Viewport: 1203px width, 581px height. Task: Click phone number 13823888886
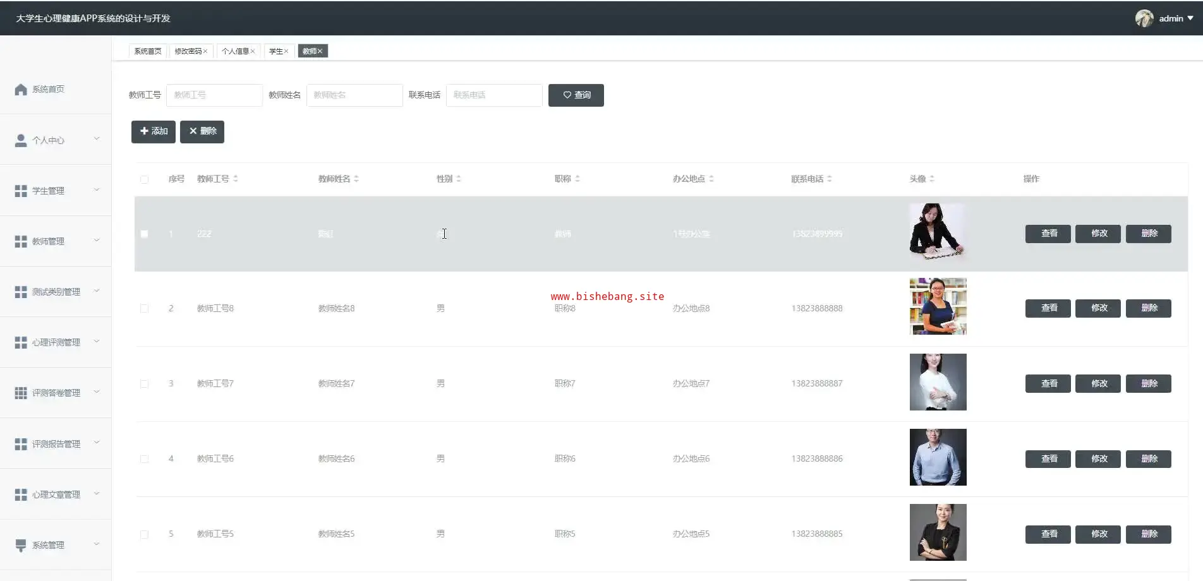[x=817, y=458]
